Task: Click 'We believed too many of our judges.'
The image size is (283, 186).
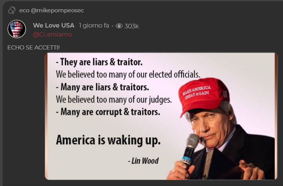Action: tap(114, 99)
